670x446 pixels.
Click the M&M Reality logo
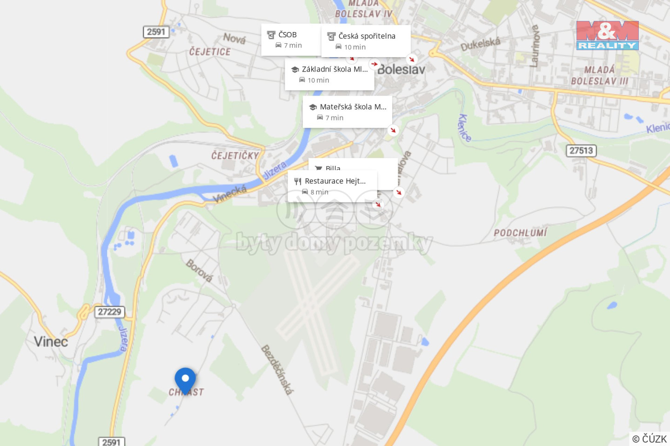[x=608, y=35]
